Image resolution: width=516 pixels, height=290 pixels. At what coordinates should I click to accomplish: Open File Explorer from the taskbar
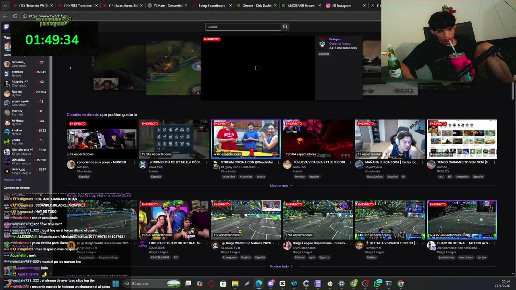pyautogui.click(x=235, y=284)
